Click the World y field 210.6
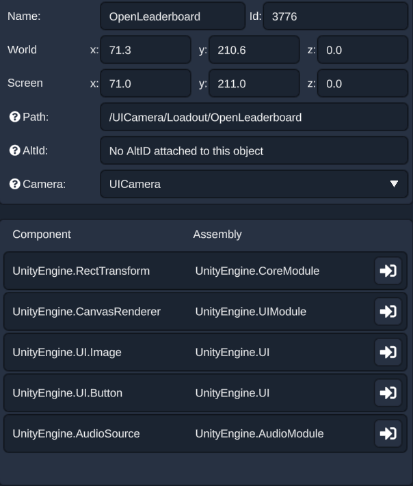 tap(254, 50)
